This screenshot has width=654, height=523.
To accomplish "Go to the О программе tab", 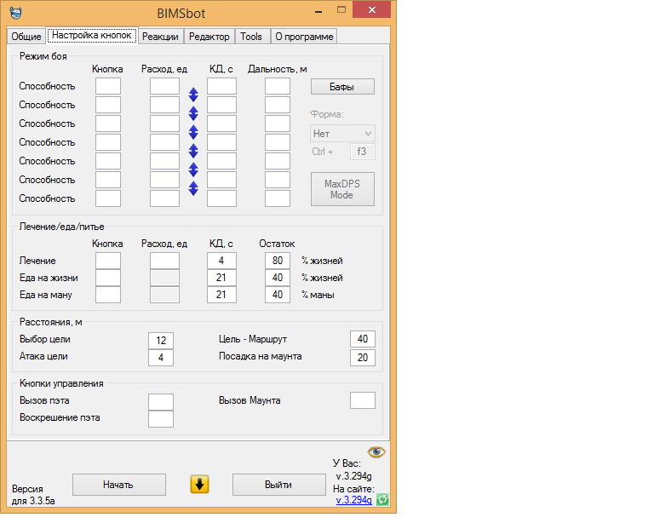I will [x=304, y=37].
